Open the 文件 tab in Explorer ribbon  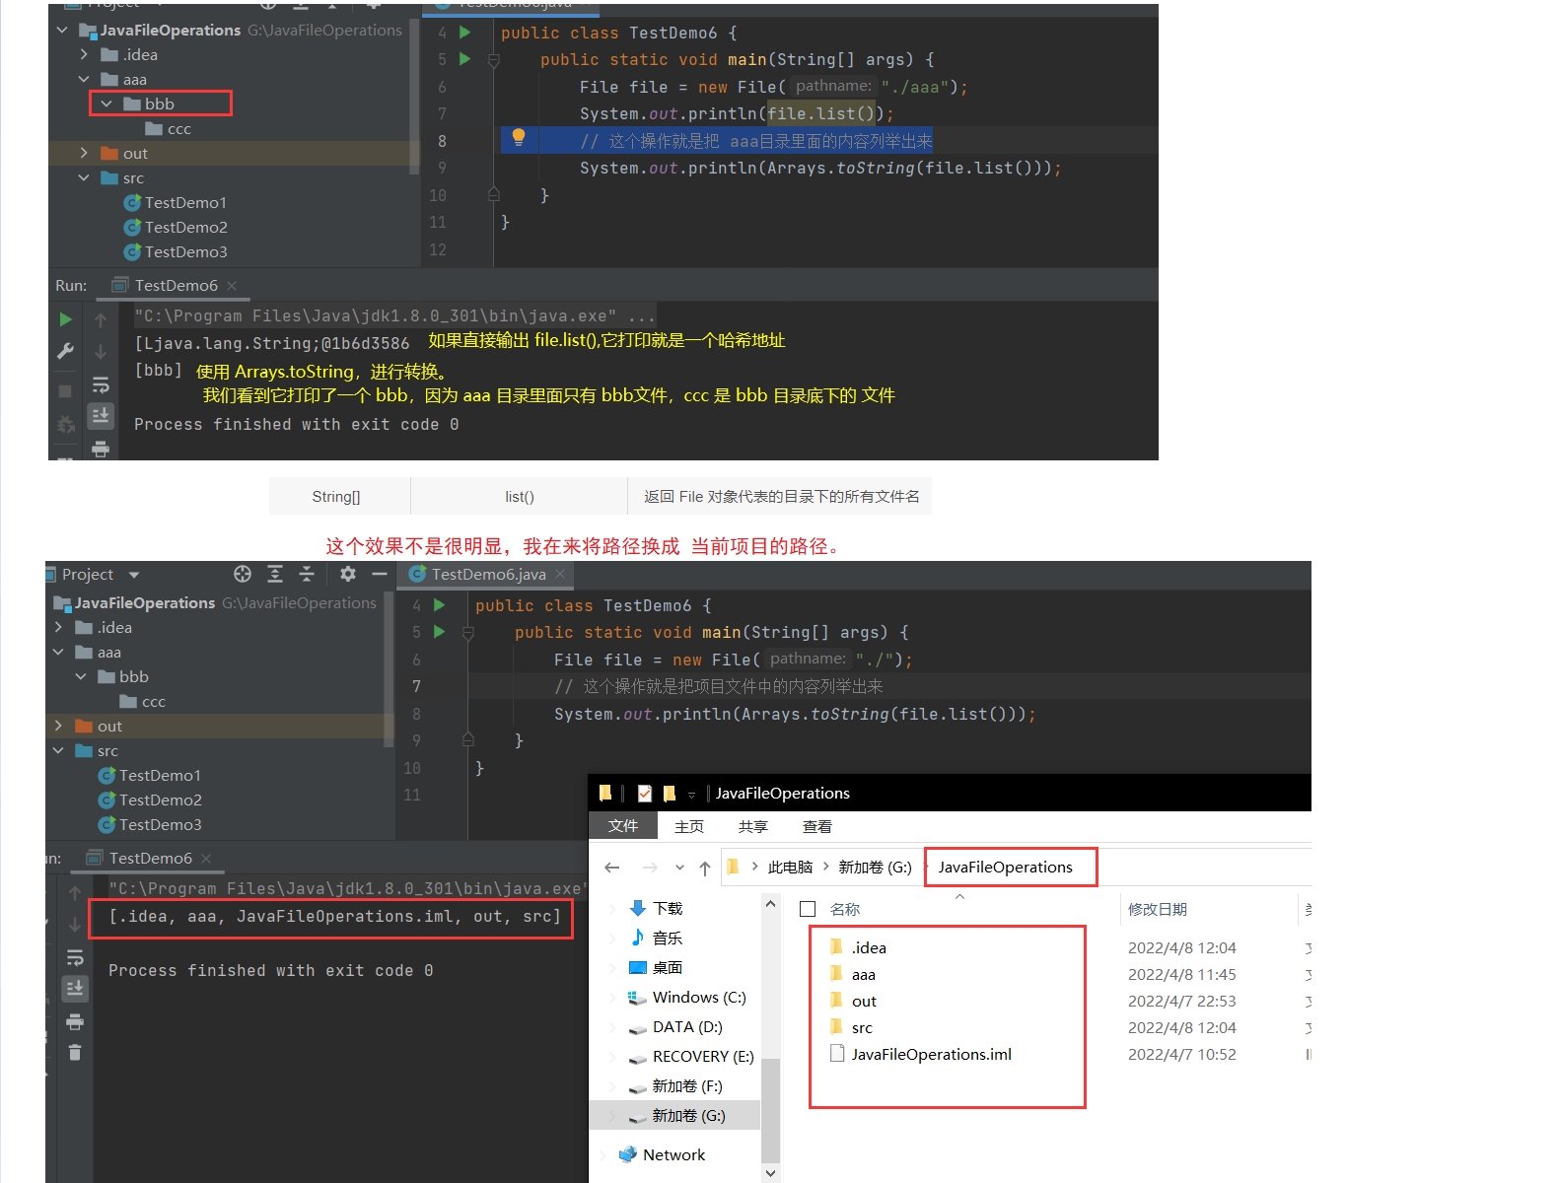[x=623, y=826]
